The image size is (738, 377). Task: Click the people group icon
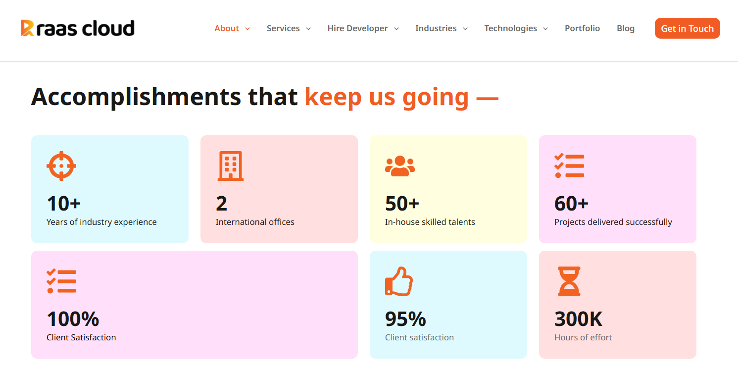(x=400, y=166)
